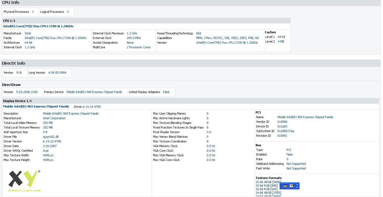Click Max Vertex Blend Matrices value 0

(207, 137)
